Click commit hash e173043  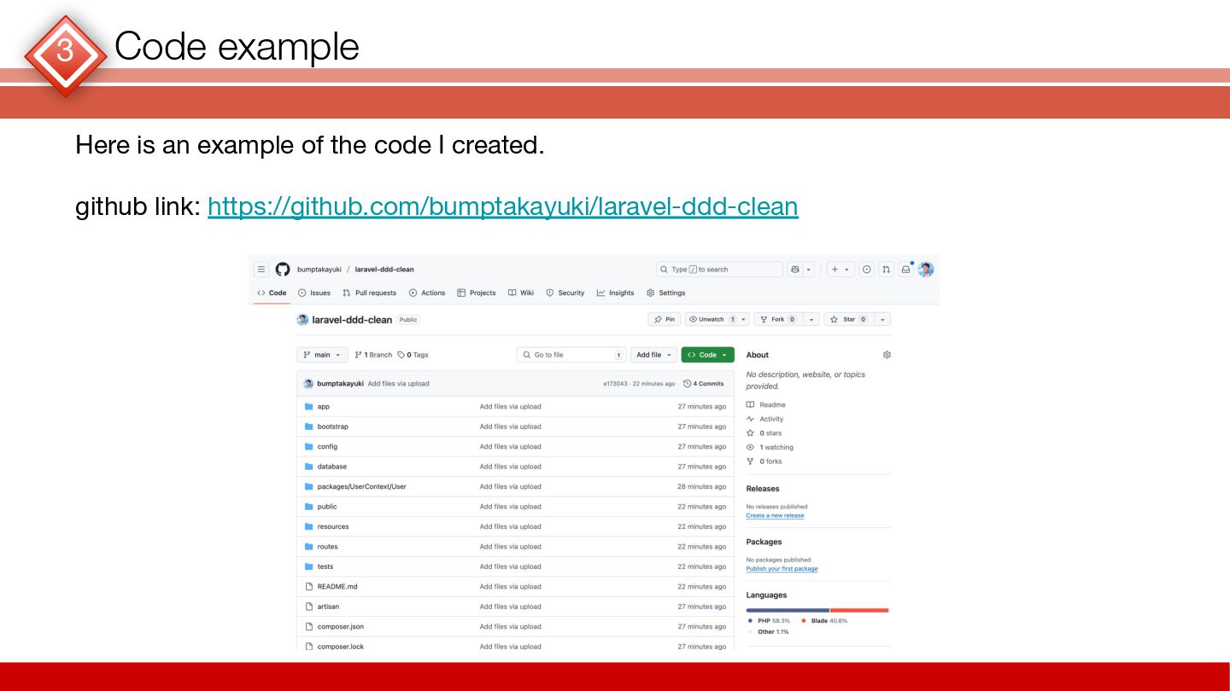615,384
